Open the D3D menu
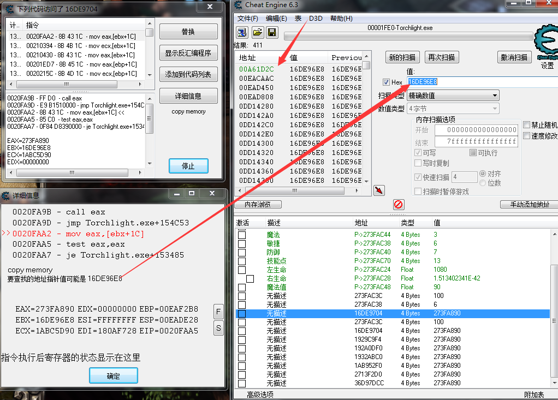Viewport: 558px width, 400px height. 316,19
